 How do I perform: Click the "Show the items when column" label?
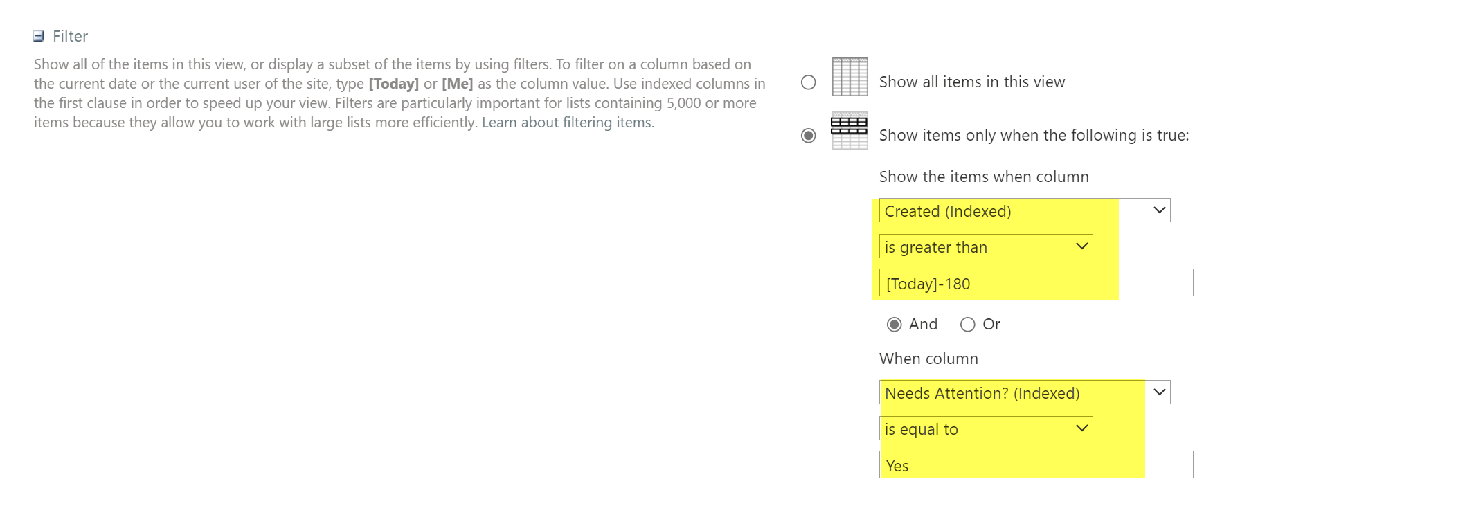984,177
